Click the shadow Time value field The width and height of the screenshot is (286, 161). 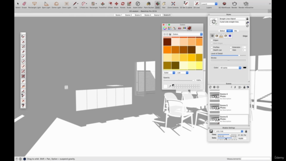pyautogui.click(x=242, y=135)
